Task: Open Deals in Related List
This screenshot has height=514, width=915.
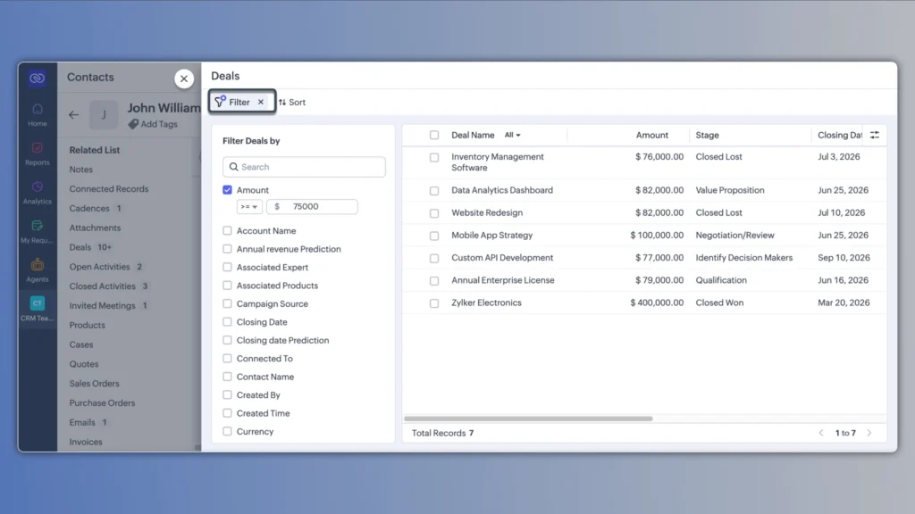Action: click(x=80, y=247)
